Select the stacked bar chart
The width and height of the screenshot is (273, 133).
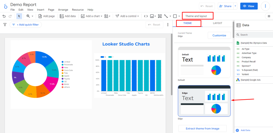click(x=130, y=76)
